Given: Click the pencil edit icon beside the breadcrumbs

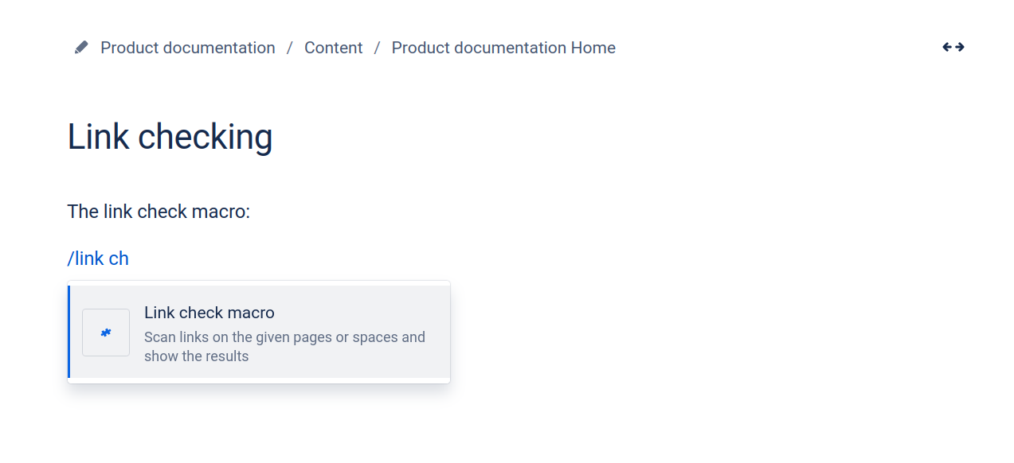Looking at the screenshot, I should point(81,48).
